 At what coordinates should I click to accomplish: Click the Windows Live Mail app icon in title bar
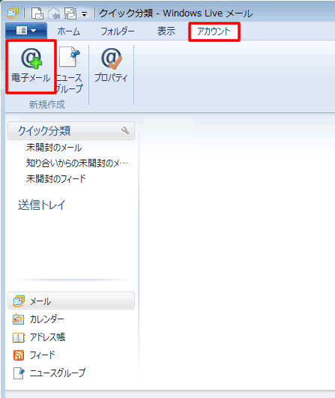(13, 13)
